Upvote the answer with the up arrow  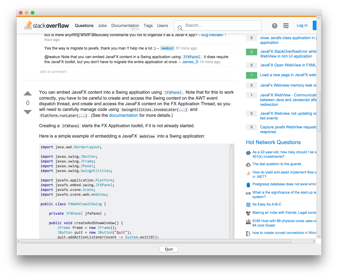coord(28,93)
